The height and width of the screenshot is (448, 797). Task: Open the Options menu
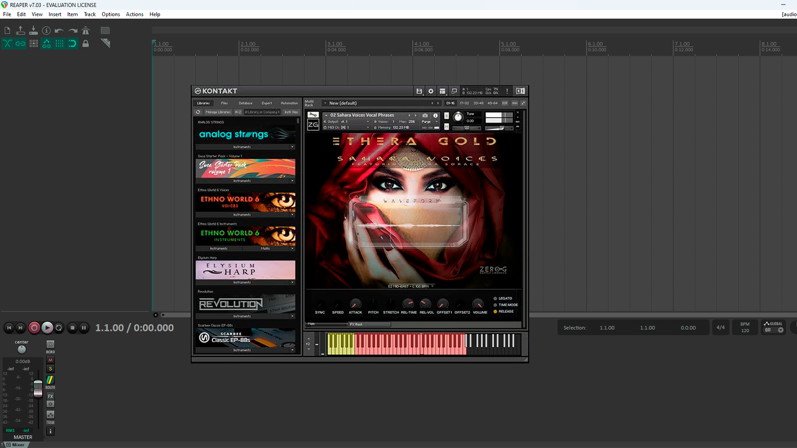(111, 14)
